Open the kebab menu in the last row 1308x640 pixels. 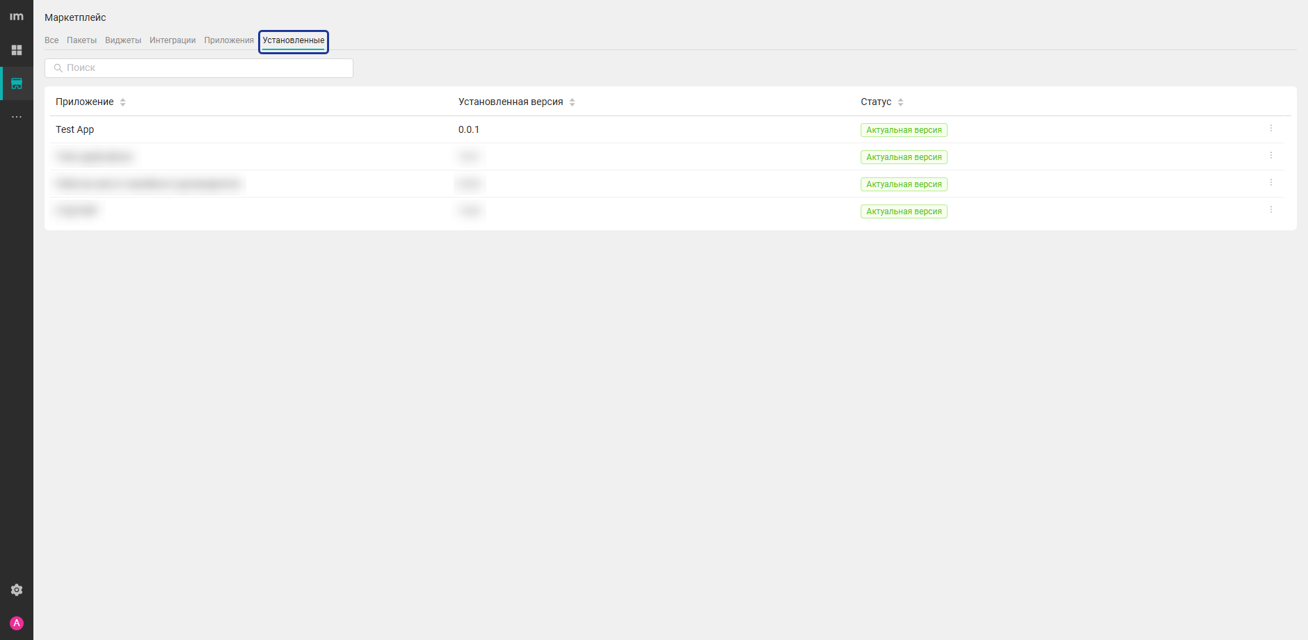click(1270, 210)
